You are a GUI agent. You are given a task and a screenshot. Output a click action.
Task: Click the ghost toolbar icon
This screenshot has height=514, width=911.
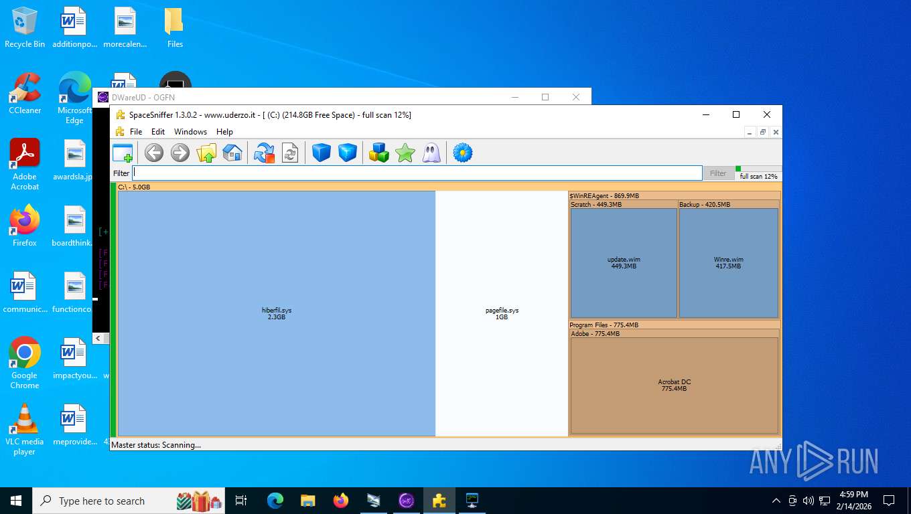pyautogui.click(x=431, y=153)
